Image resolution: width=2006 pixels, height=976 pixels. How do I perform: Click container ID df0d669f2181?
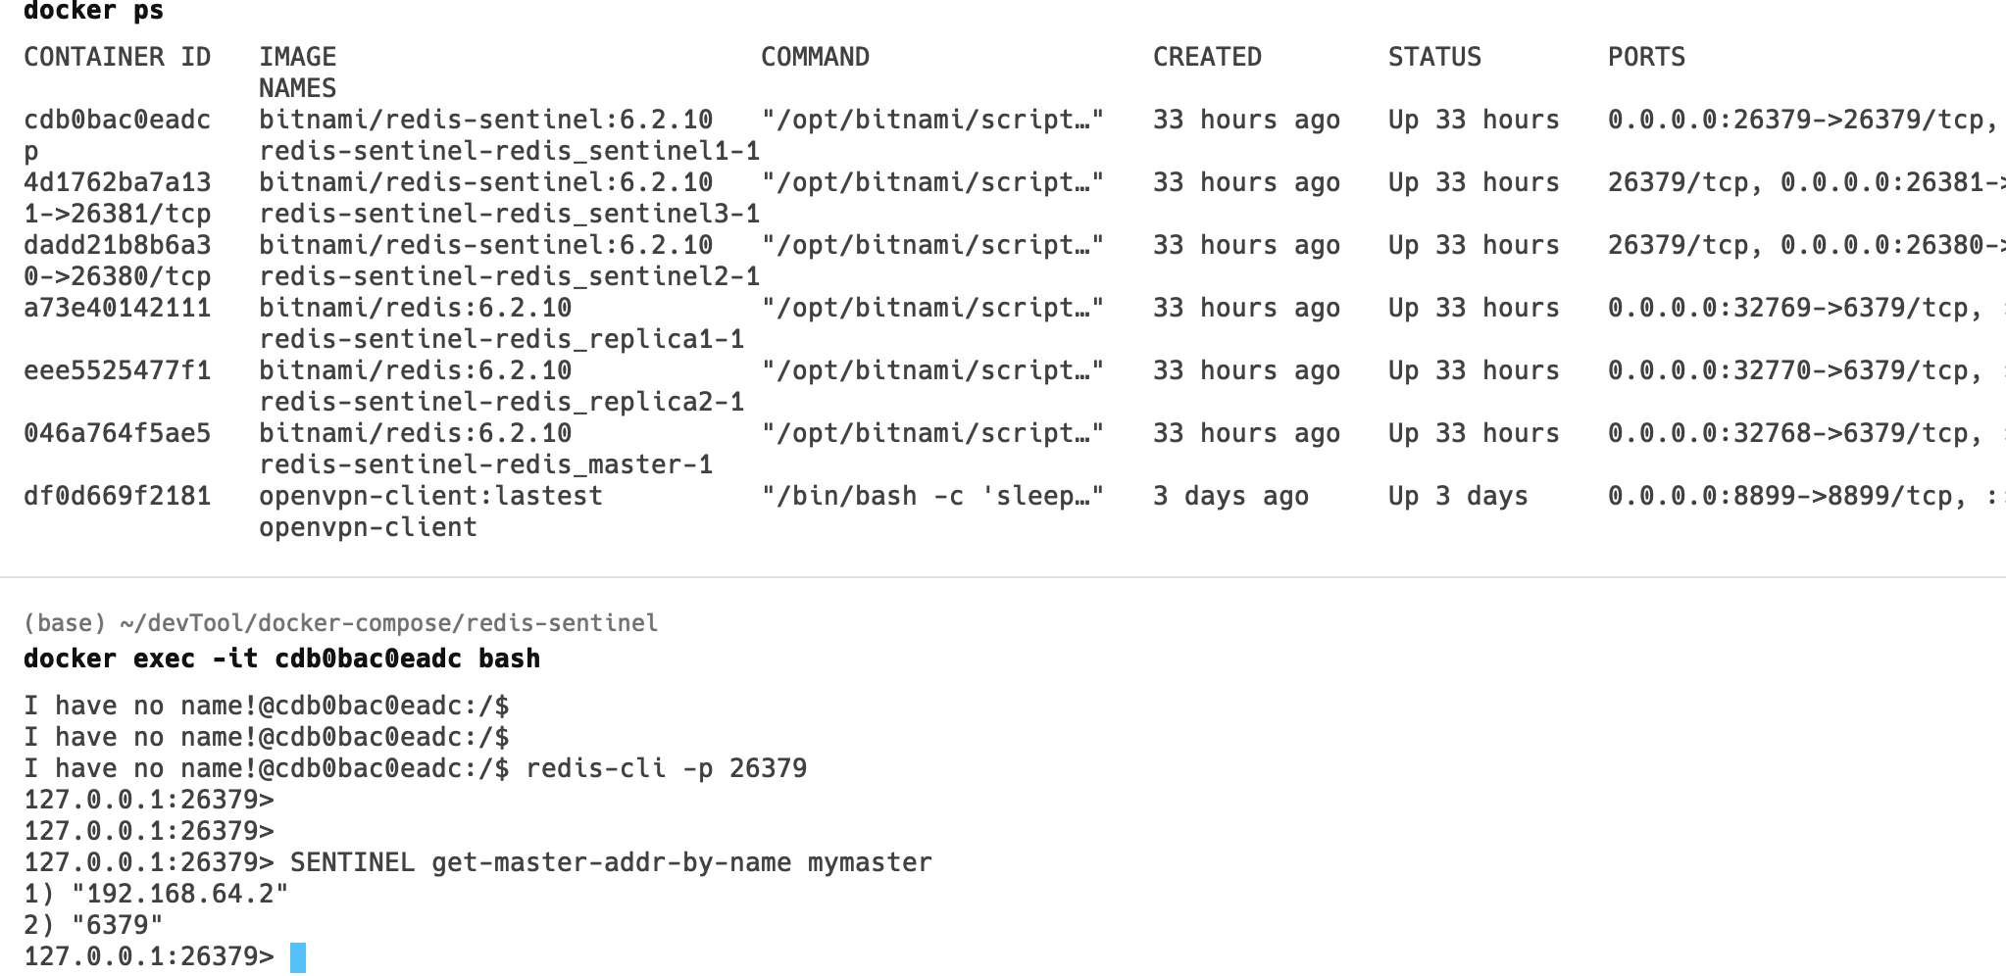point(117,496)
